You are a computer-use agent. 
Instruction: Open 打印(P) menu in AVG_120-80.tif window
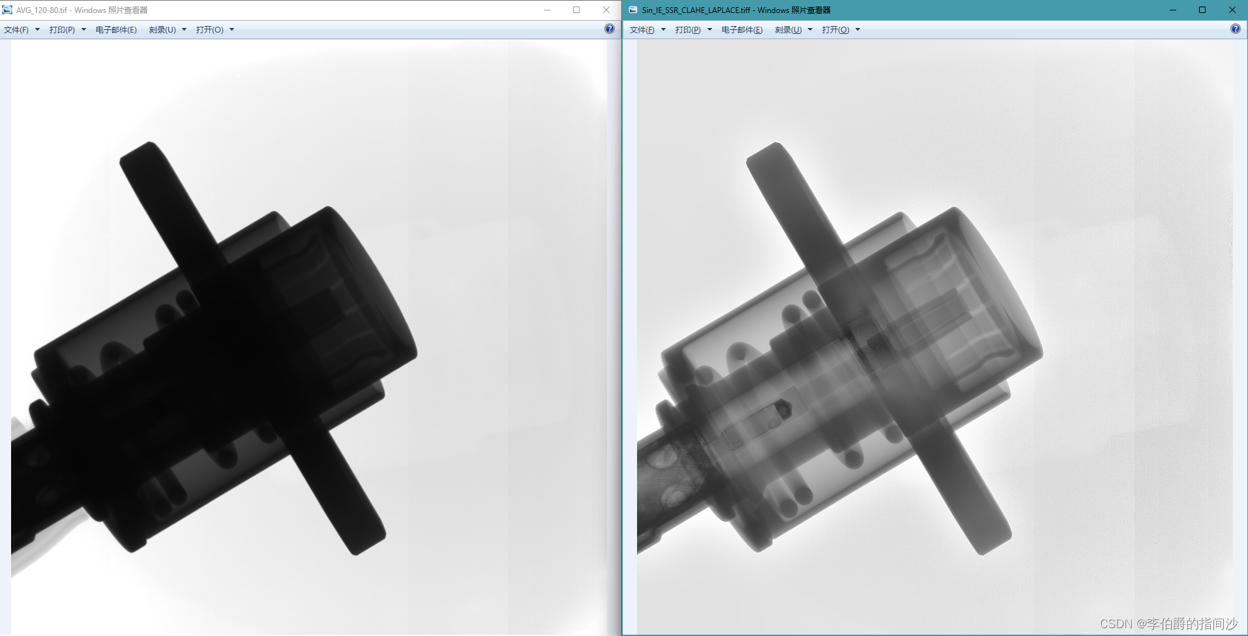pyautogui.click(x=62, y=30)
